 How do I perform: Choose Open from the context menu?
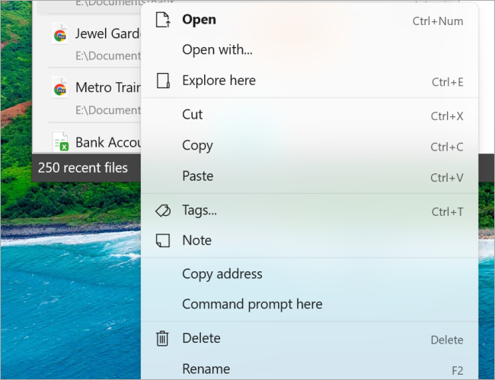(x=309, y=20)
